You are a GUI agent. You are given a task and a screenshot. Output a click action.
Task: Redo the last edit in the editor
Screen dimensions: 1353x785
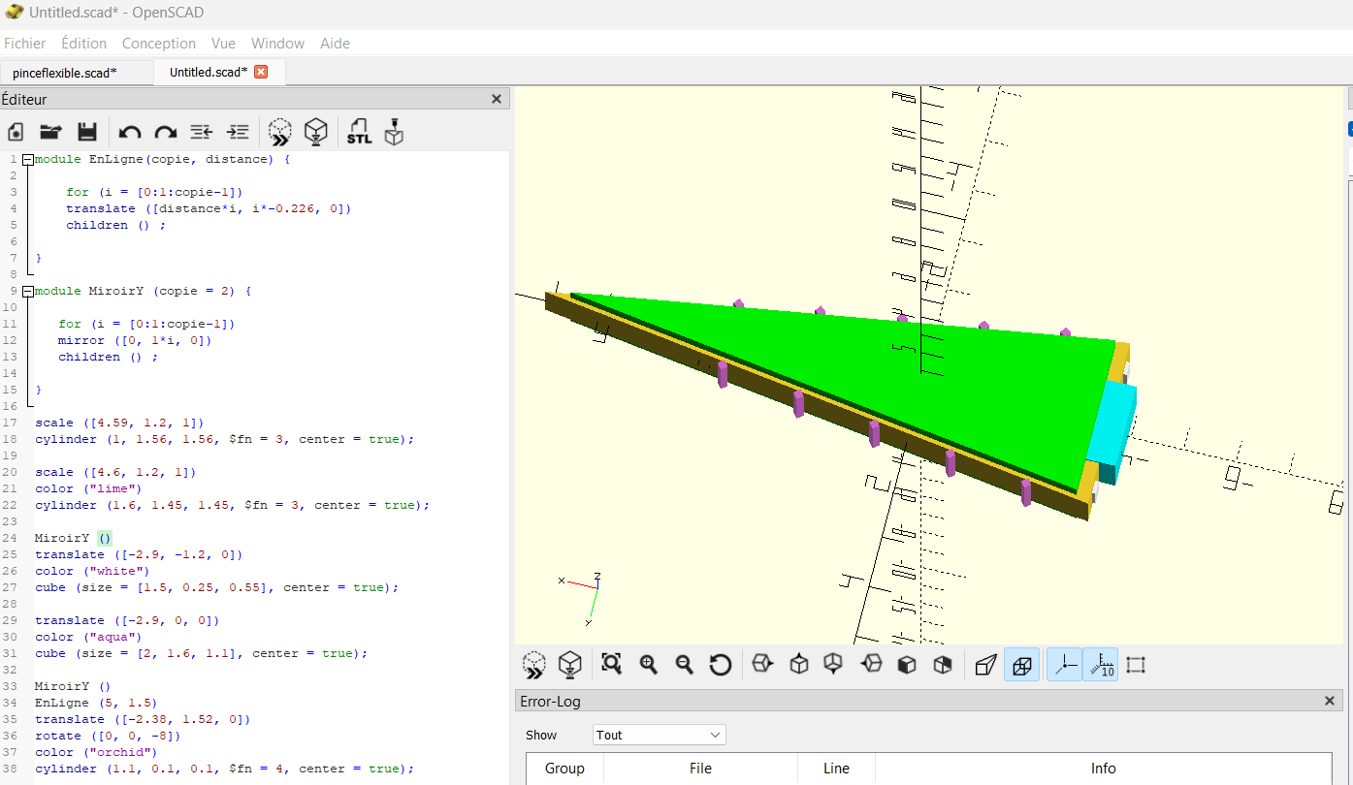(166, 132)
